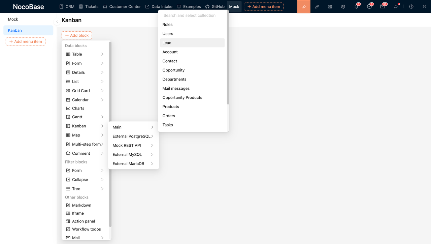This screenshot has width=431, height=244.
Task: Expand the Kanban block submenu
Action: 85,126
